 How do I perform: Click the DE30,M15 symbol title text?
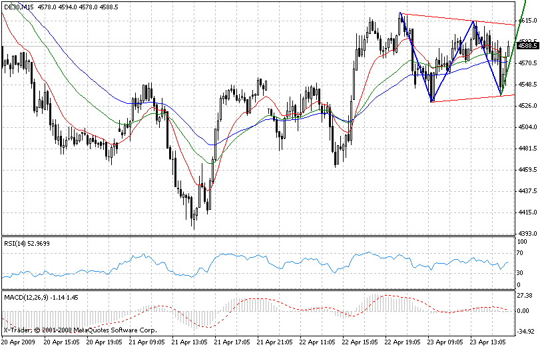tap(16, 7)
